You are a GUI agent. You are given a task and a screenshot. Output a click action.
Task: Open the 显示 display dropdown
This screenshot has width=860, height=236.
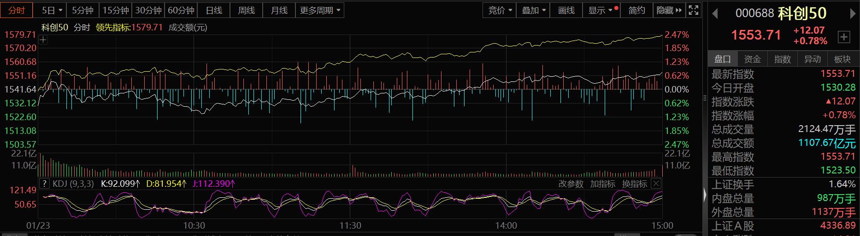pyautogui.click(x=601, y=10)
